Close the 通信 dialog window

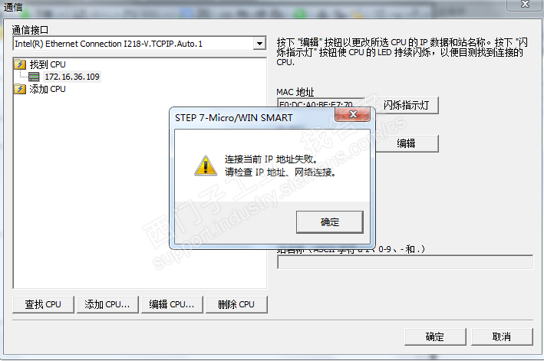(x=525, y=4)
